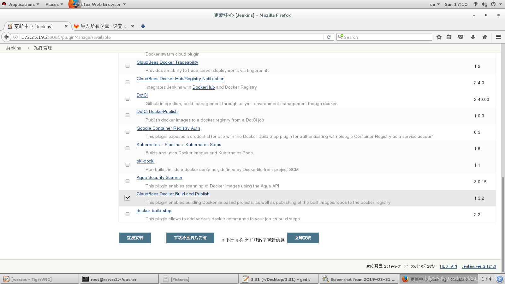The height and width of the screenshot is (284, 505).
Task: Click 下载待重启后安装 button
Action: point(190,238)
